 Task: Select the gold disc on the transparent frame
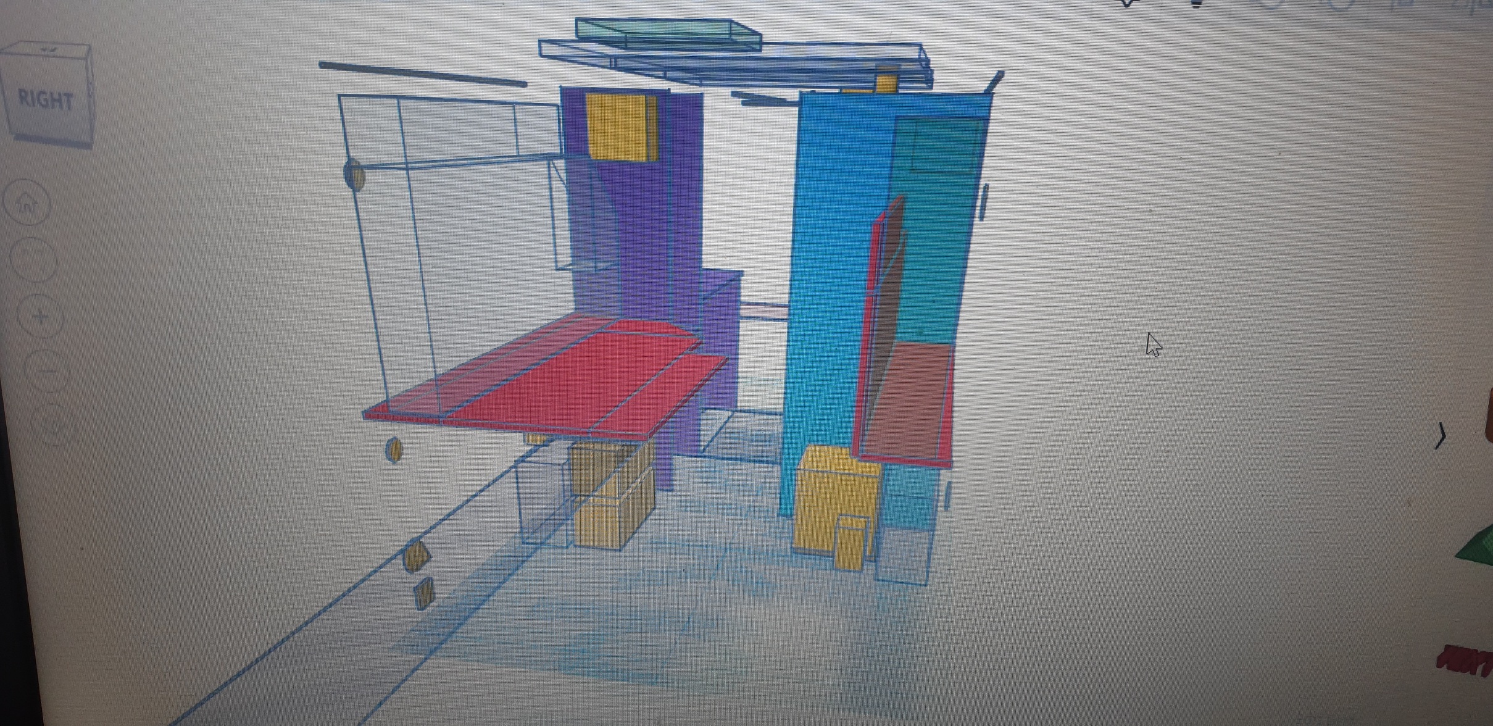354,174
